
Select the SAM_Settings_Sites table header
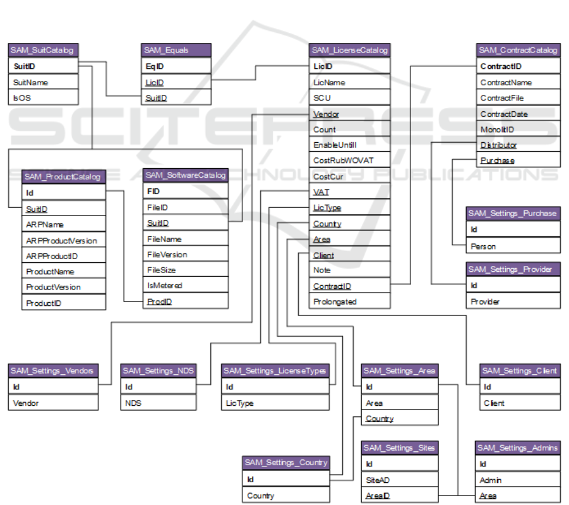[x=400, y=448]
